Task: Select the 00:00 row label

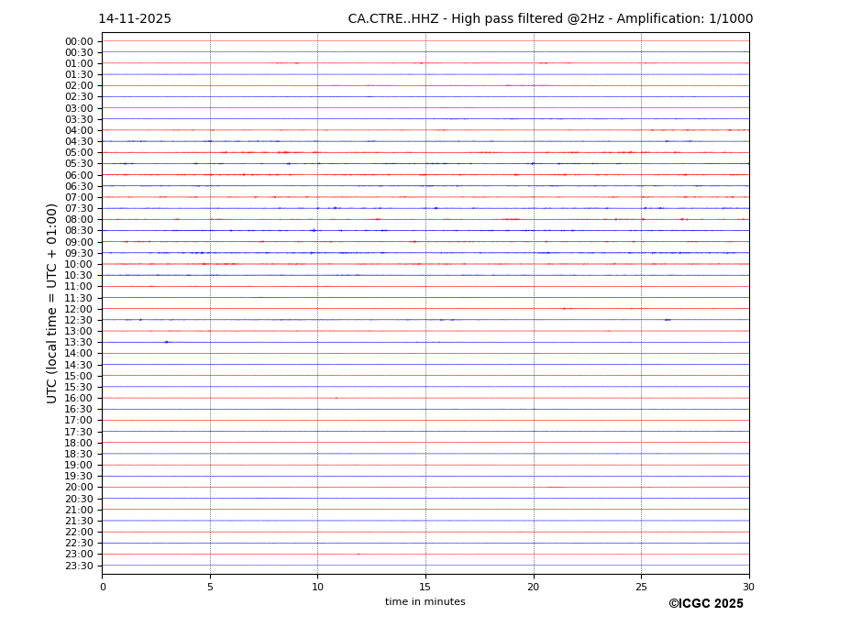Action: click(79, 41)
